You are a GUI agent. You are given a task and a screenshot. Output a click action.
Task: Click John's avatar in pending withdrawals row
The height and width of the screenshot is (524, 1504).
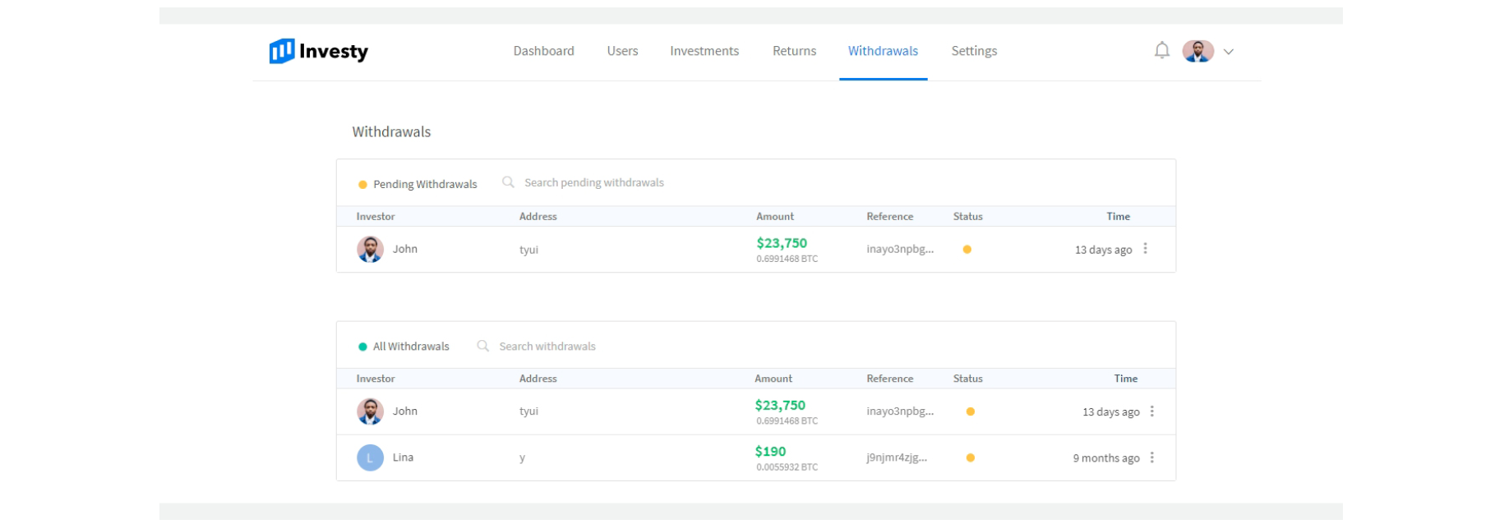[x=370, y=249]
